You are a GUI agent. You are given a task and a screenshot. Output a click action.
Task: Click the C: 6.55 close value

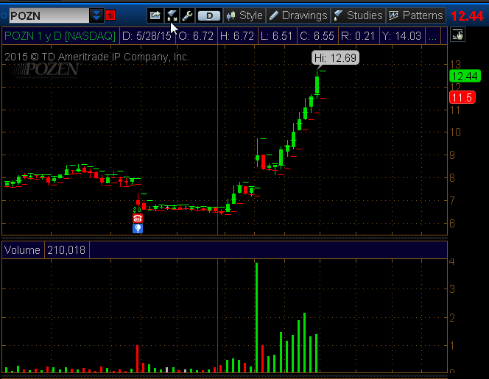pyautogui.click(x=317, y=36)
